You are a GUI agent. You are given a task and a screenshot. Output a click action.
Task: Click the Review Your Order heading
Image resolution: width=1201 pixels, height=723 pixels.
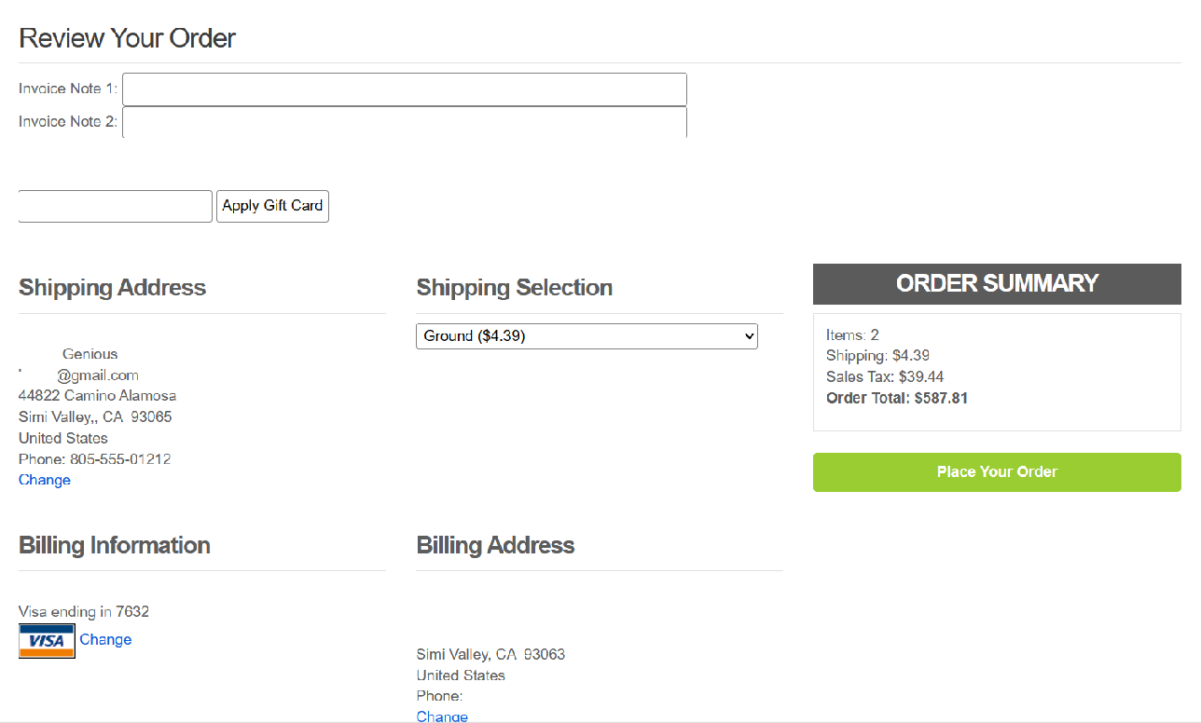pos(127,38)
